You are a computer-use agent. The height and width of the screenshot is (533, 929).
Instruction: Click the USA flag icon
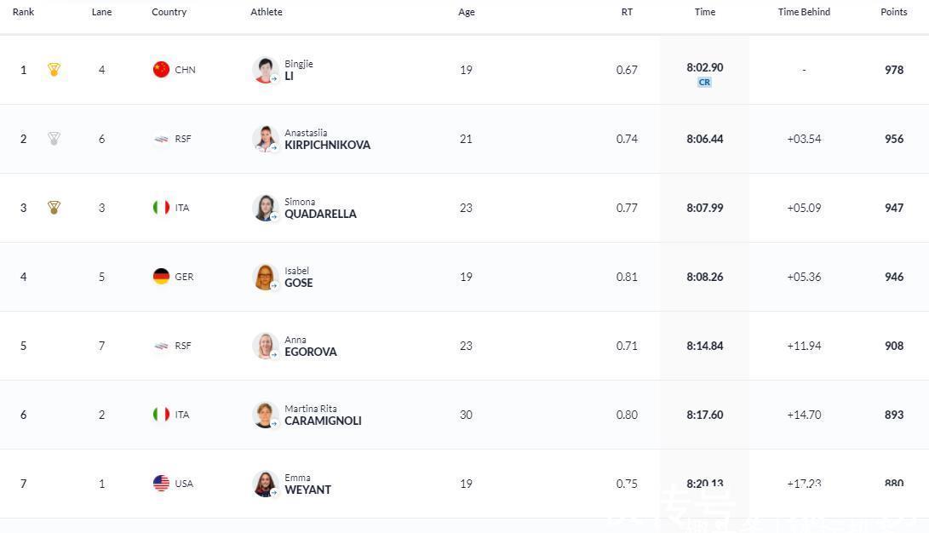(x=161, y=484)
